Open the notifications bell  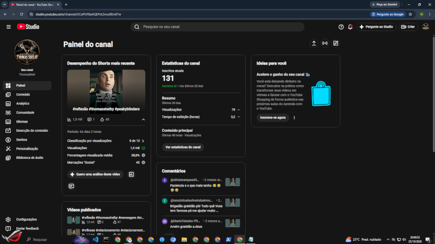coord(350,27)
